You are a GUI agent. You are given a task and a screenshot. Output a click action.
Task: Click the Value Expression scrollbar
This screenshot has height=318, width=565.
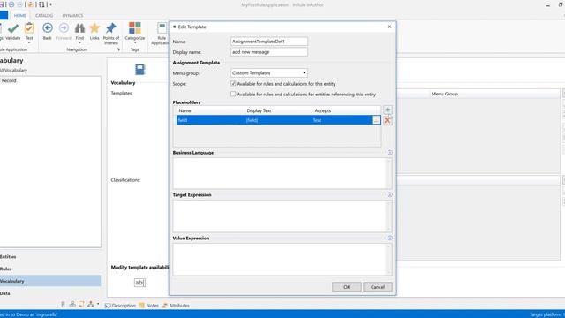point(388,259)
